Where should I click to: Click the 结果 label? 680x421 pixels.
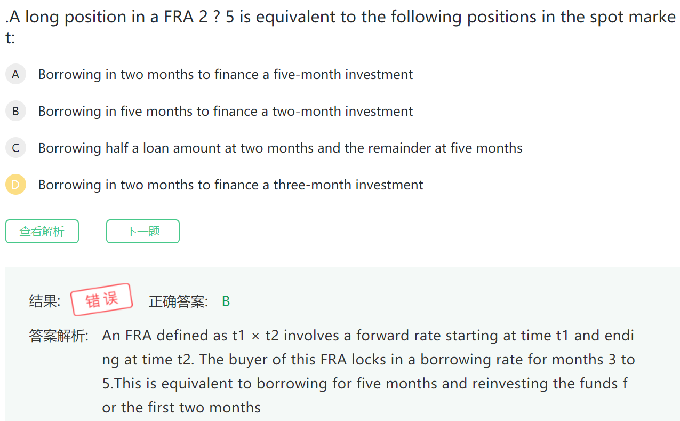point(44,301)
